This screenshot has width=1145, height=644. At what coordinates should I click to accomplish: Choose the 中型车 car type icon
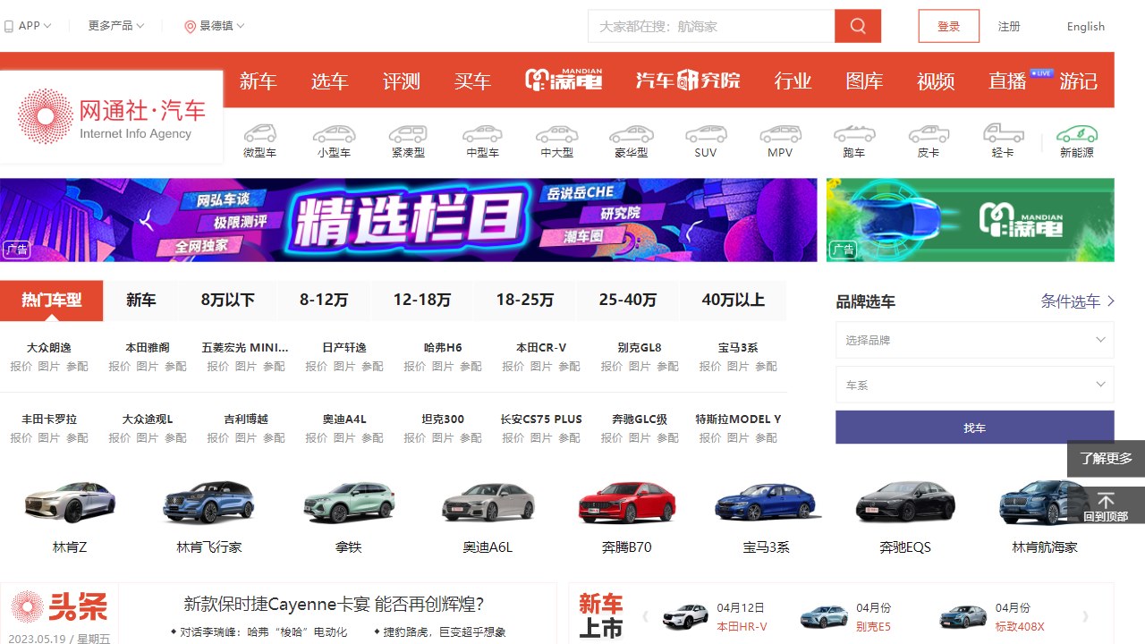coord(482,133)
